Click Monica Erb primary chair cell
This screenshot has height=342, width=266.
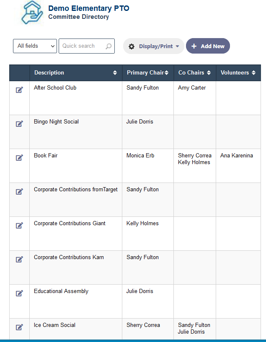140,156
